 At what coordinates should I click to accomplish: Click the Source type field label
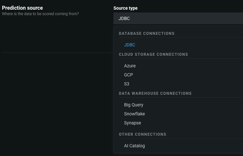point(125,8)
